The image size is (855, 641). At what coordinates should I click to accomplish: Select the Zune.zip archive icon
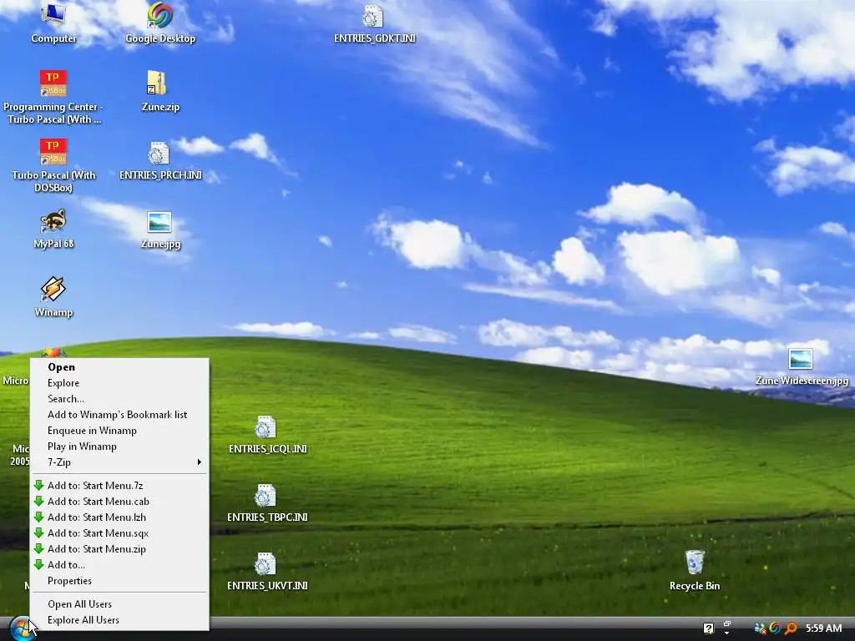tap(160, 92)
